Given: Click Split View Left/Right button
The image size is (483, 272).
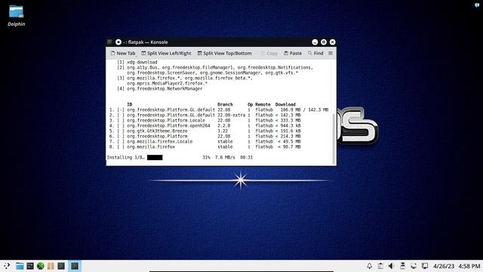Looking at the screenshot, I should coord(166,54).
